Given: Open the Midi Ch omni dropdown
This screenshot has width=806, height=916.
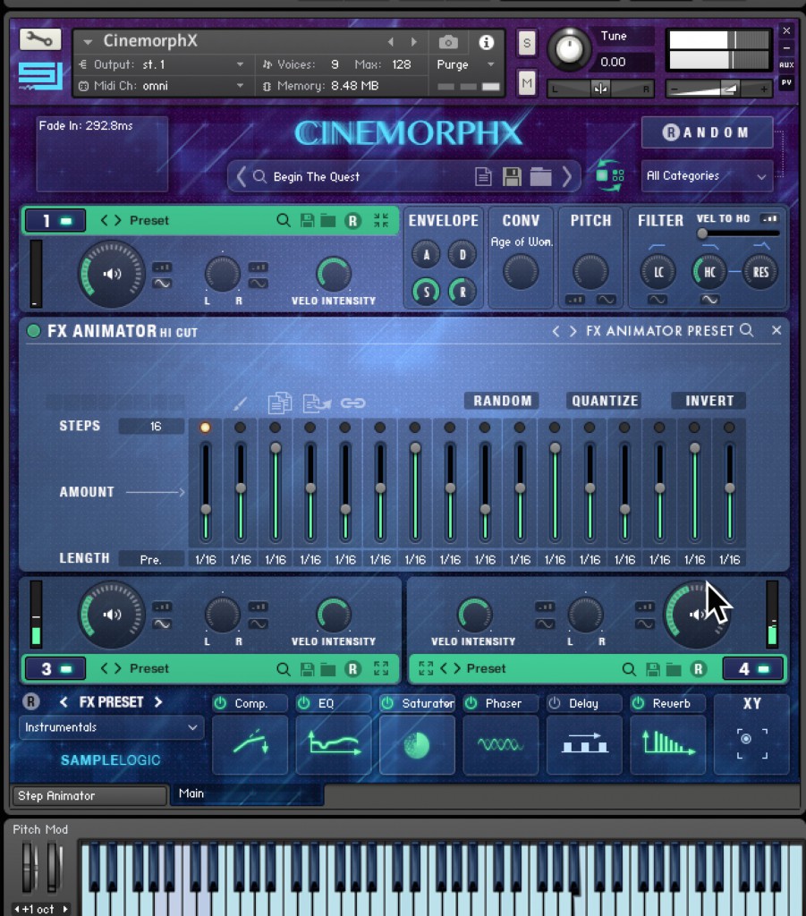Looking at the screenshot, I should coord(162,85).
